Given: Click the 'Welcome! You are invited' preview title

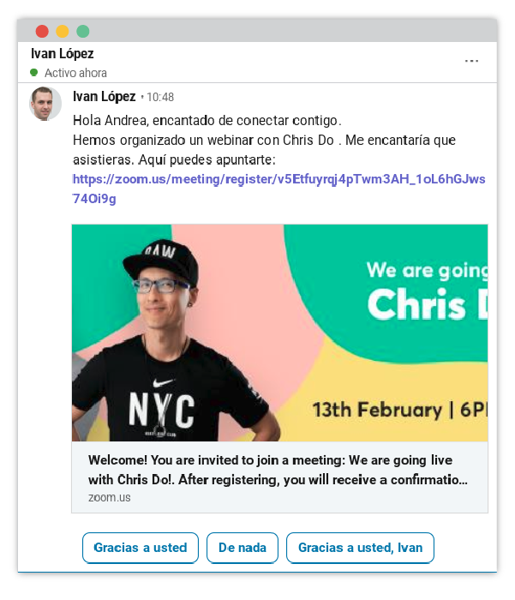Looking at the screenshot, I should point(278,470).
